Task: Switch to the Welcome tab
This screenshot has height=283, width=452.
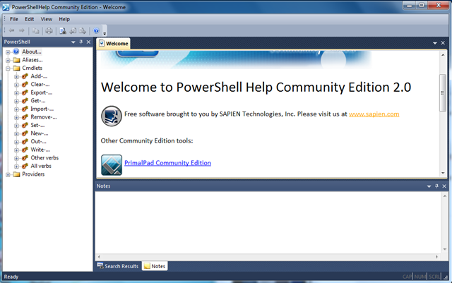Action: [113, 44]
